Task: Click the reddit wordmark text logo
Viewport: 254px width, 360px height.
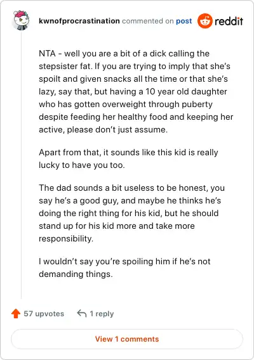Action: click(229, 21)
